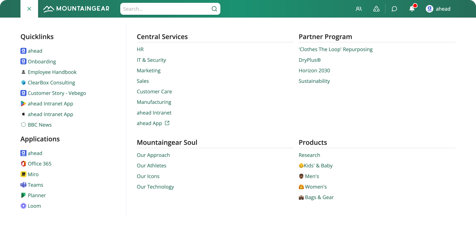This screenshot has height=230, width=476.
Task: Click the Mountaingear logo
Action: (x=76, y=9)
